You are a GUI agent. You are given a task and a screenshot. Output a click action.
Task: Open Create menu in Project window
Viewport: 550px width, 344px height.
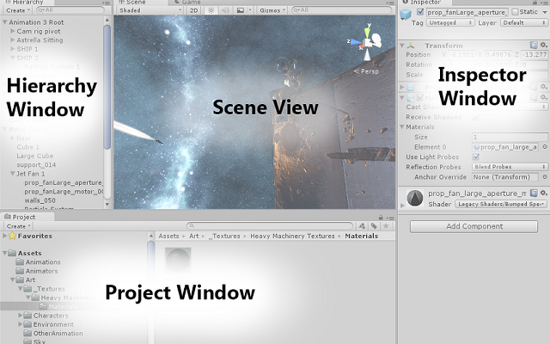[x=18, y=226]
